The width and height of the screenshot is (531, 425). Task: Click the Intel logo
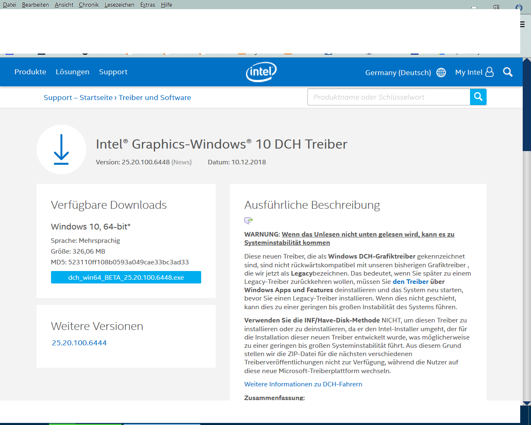pos(261,72)
